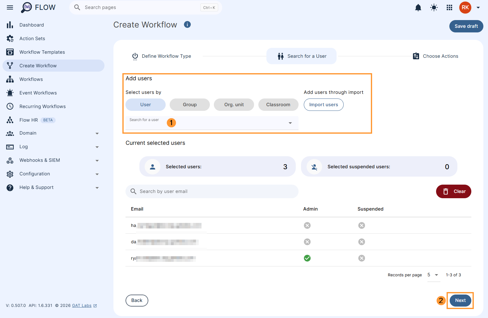This screenshot has width=488, height=318.
Task: Click the Back button
Action: [x=137, y=300]
